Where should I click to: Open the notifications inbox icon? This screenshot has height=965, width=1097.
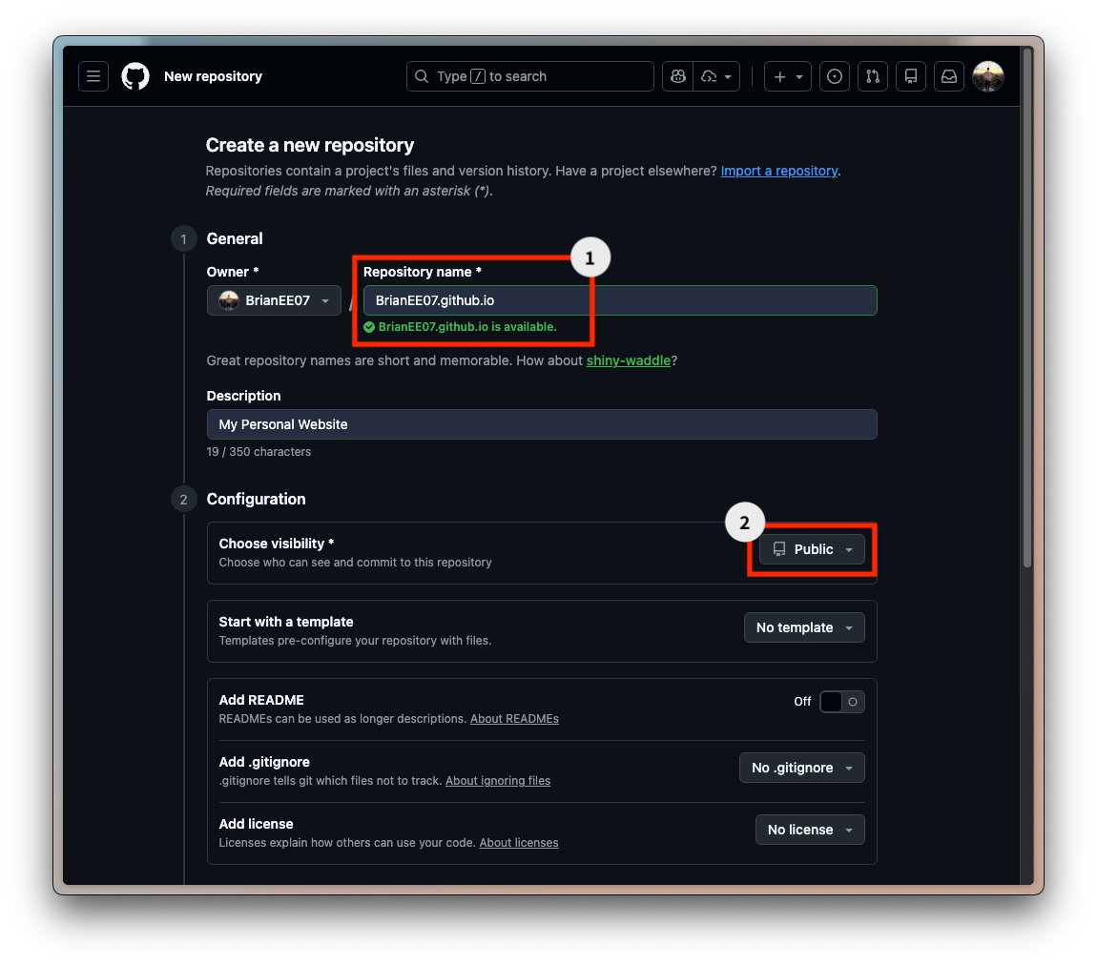click(x=949, y=76)
